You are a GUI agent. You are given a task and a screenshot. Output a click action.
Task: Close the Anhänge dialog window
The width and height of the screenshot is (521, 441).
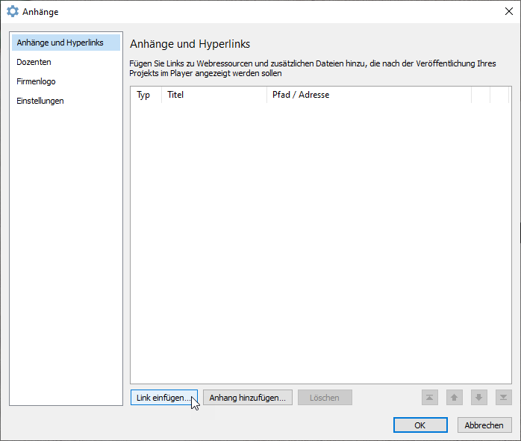pos(509,11)
